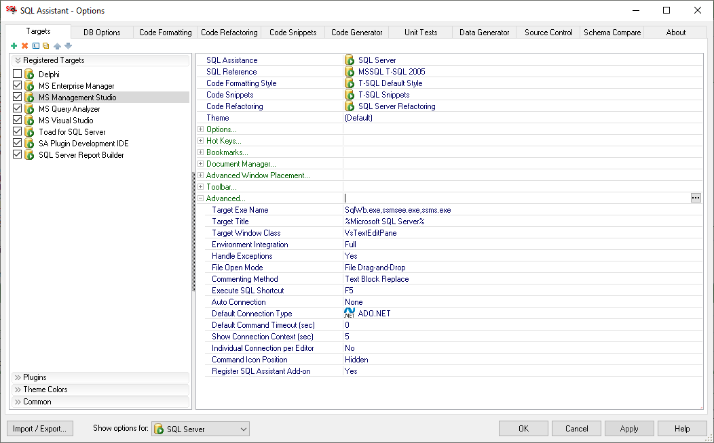Click the Target Title value %Microsoft SQL Server%
Screen dimensions: 714x443
[384, 221]
